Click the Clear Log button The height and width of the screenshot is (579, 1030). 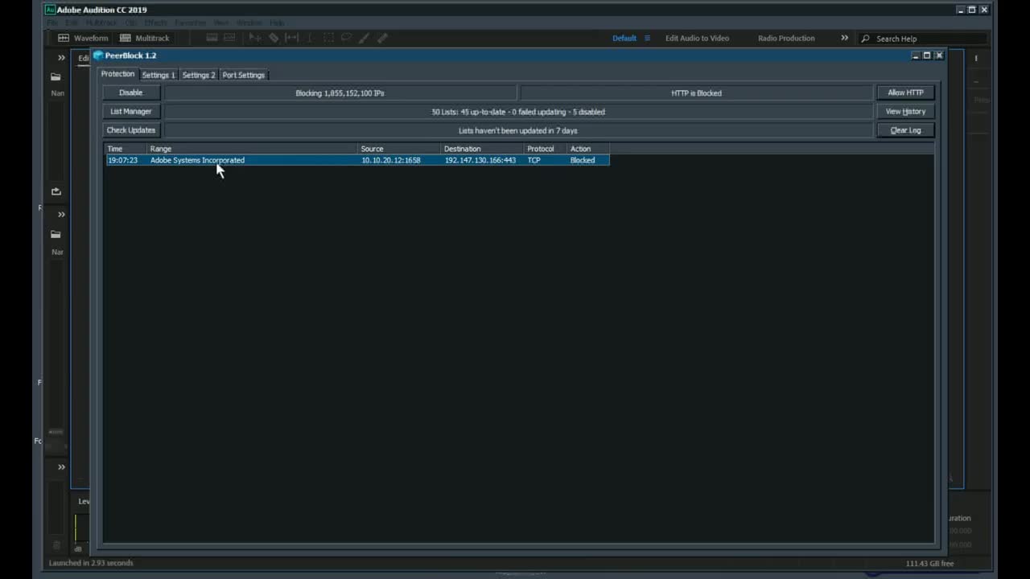pos(905,129)
